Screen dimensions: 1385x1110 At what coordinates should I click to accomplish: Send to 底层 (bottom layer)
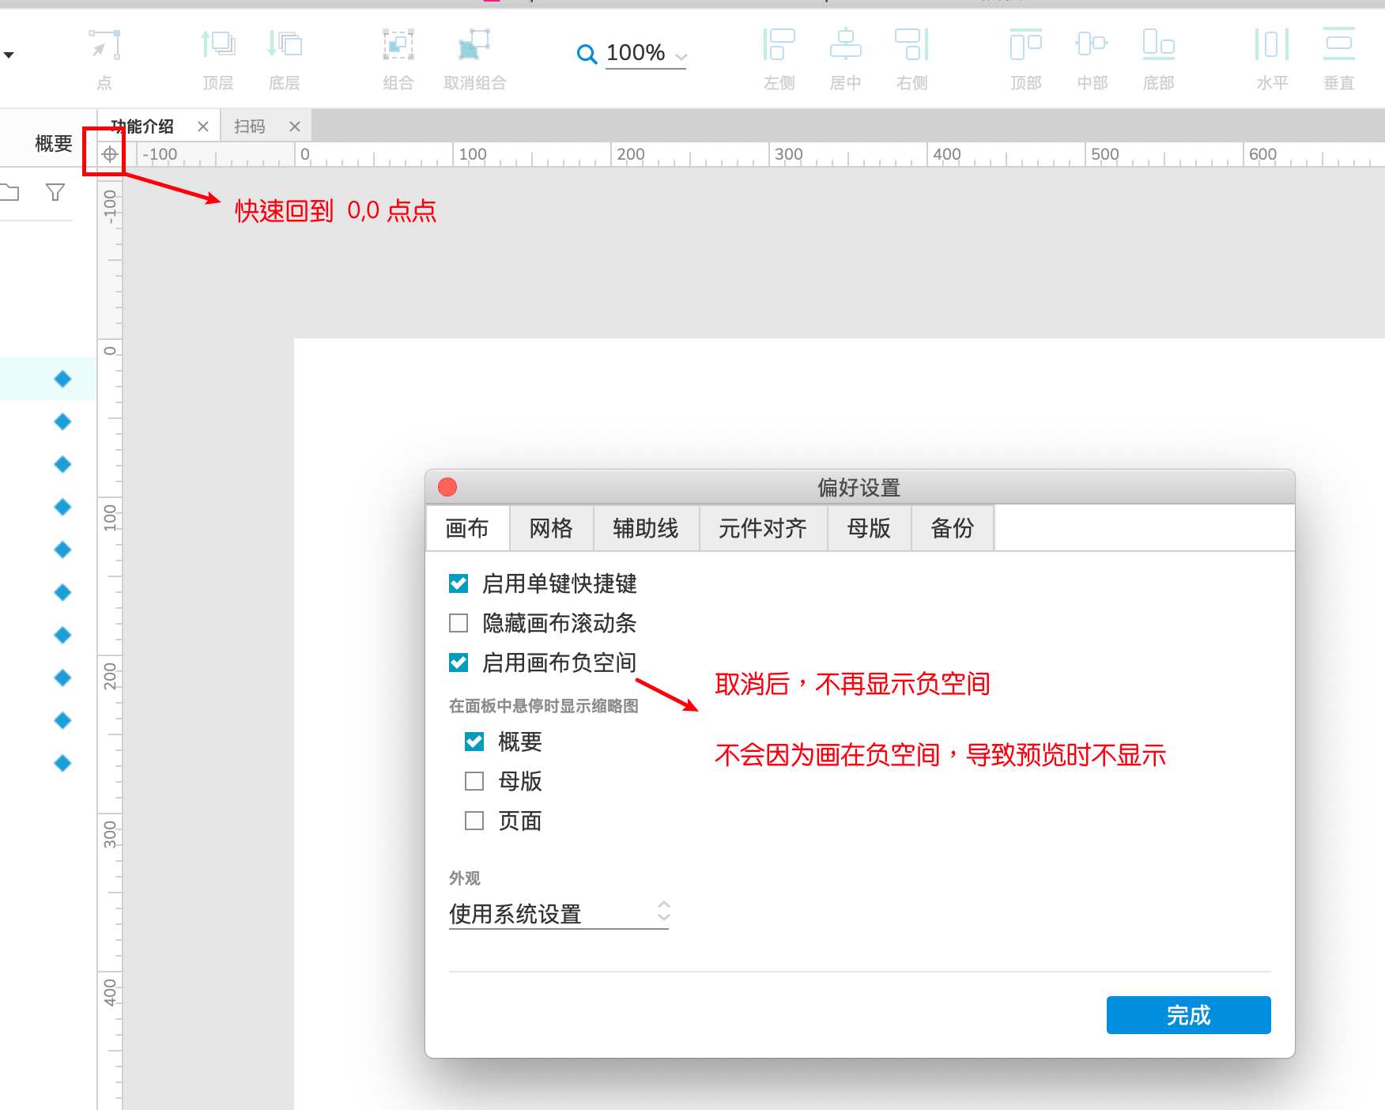[x=285, y=45]
